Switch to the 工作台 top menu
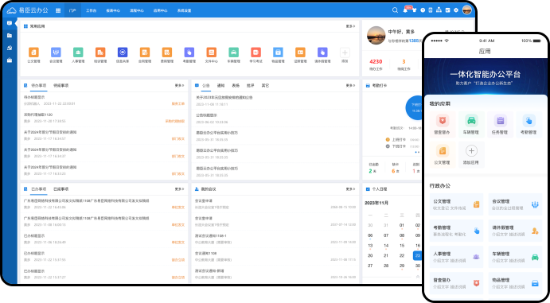 tap(92, 10)
